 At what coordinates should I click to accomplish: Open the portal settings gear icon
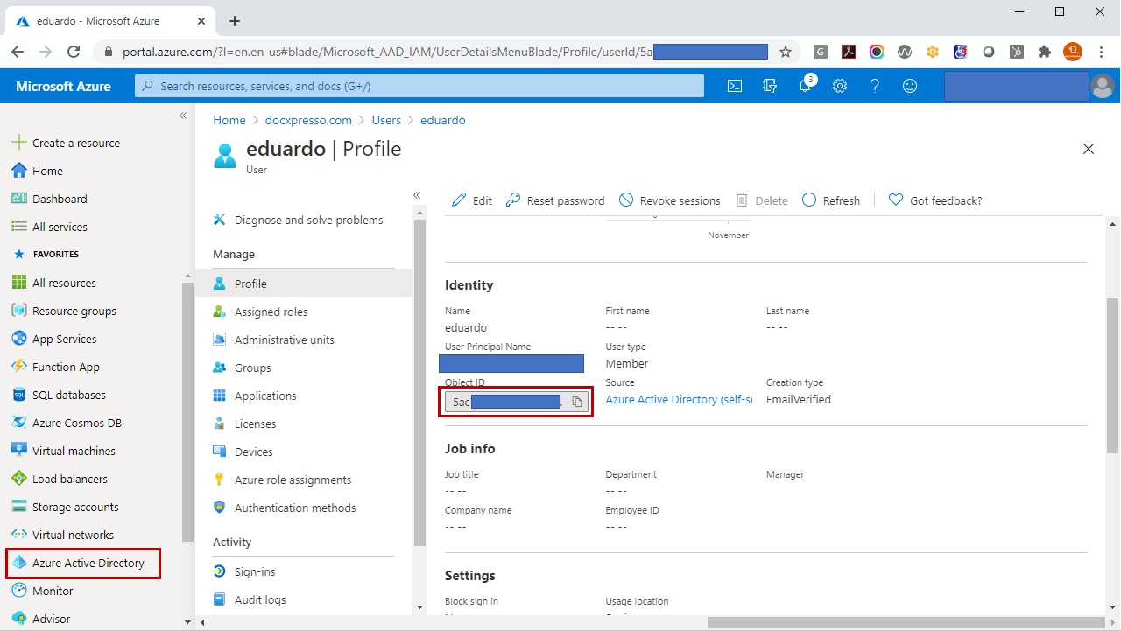(840, 86)
